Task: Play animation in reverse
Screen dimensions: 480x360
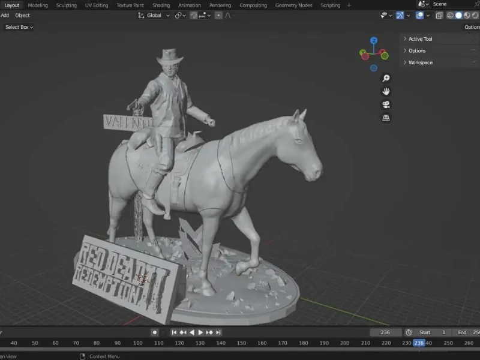Action: [192, 332]
